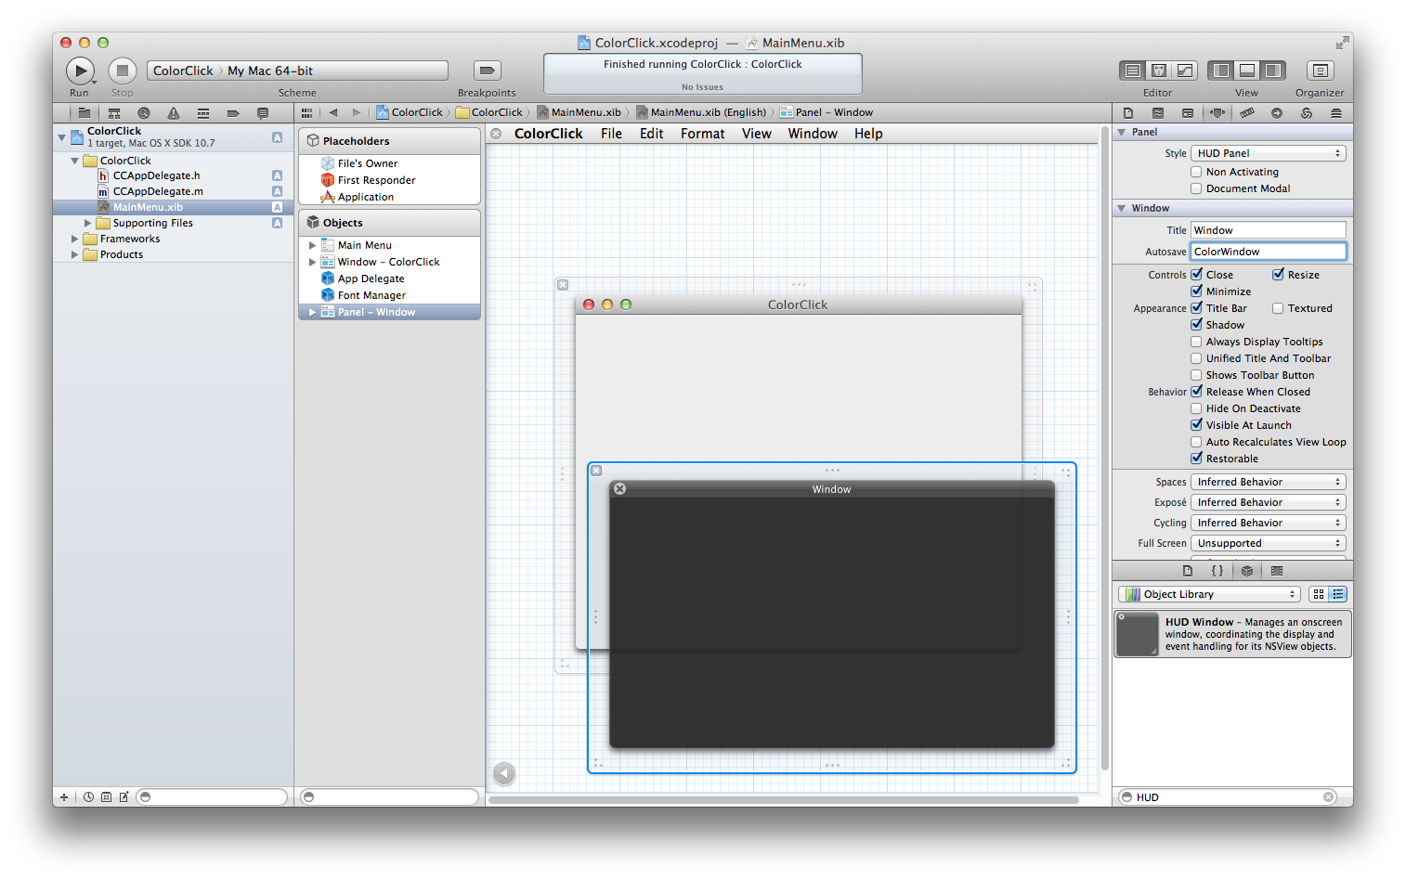1406x880 pixels.
Task: Uncheck the Minimize control checkbox
Action: (1196, 291)
